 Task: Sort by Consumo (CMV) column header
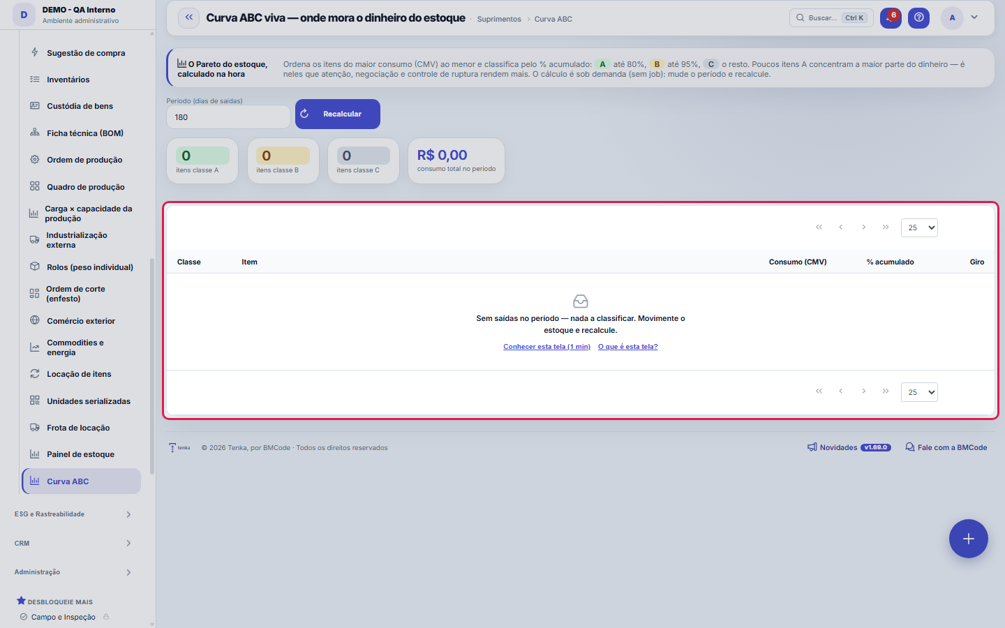coord(798,262)
